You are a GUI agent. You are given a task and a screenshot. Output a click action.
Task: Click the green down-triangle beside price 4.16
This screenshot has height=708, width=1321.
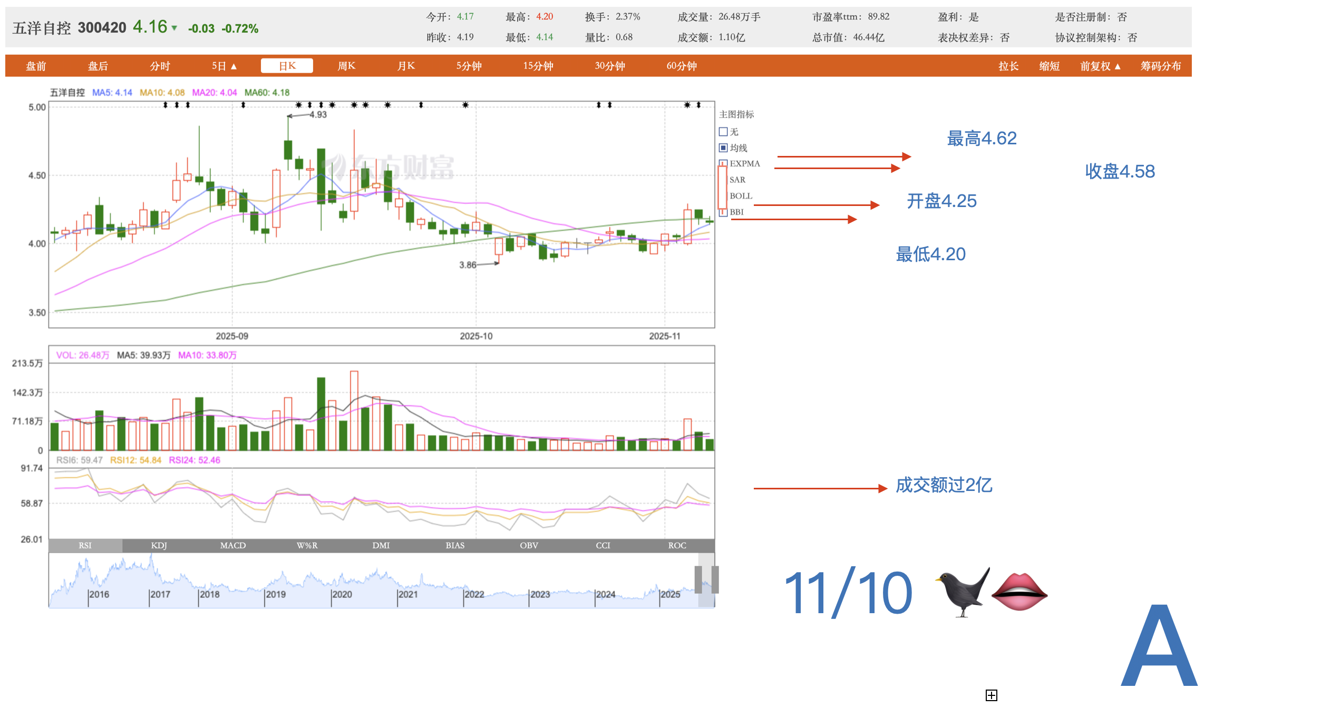pos(174,28)
